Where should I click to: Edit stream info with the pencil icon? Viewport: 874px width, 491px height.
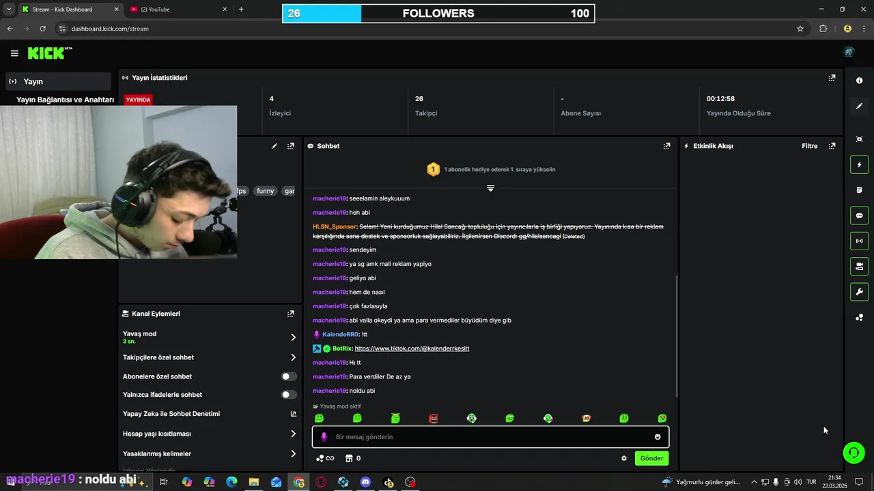tap(274, 146)
